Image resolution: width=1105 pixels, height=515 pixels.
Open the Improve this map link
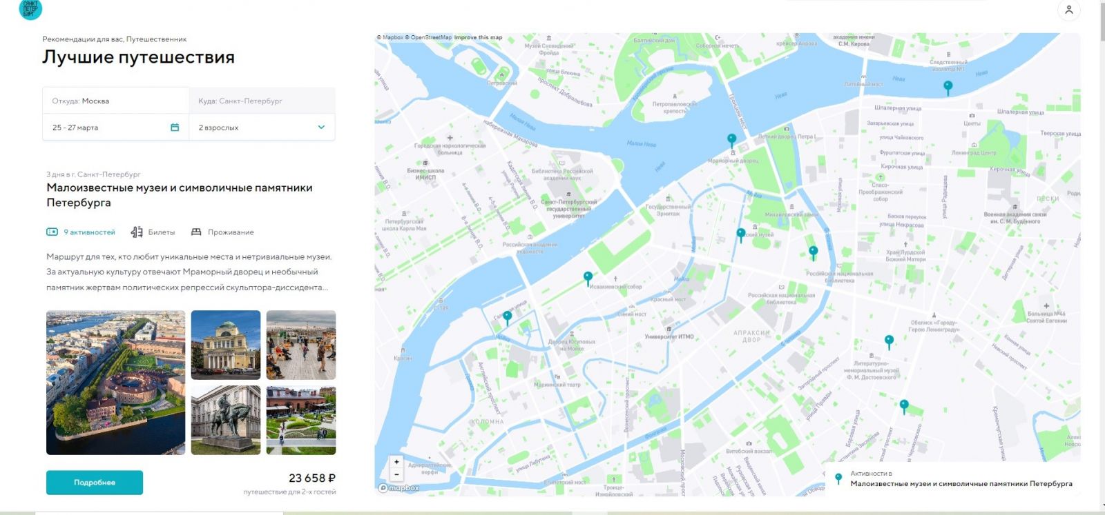point(478,37)
